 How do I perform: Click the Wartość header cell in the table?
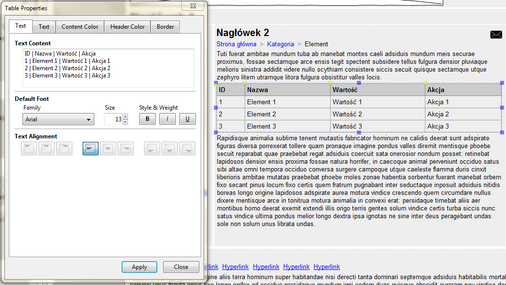coord(378,90)
